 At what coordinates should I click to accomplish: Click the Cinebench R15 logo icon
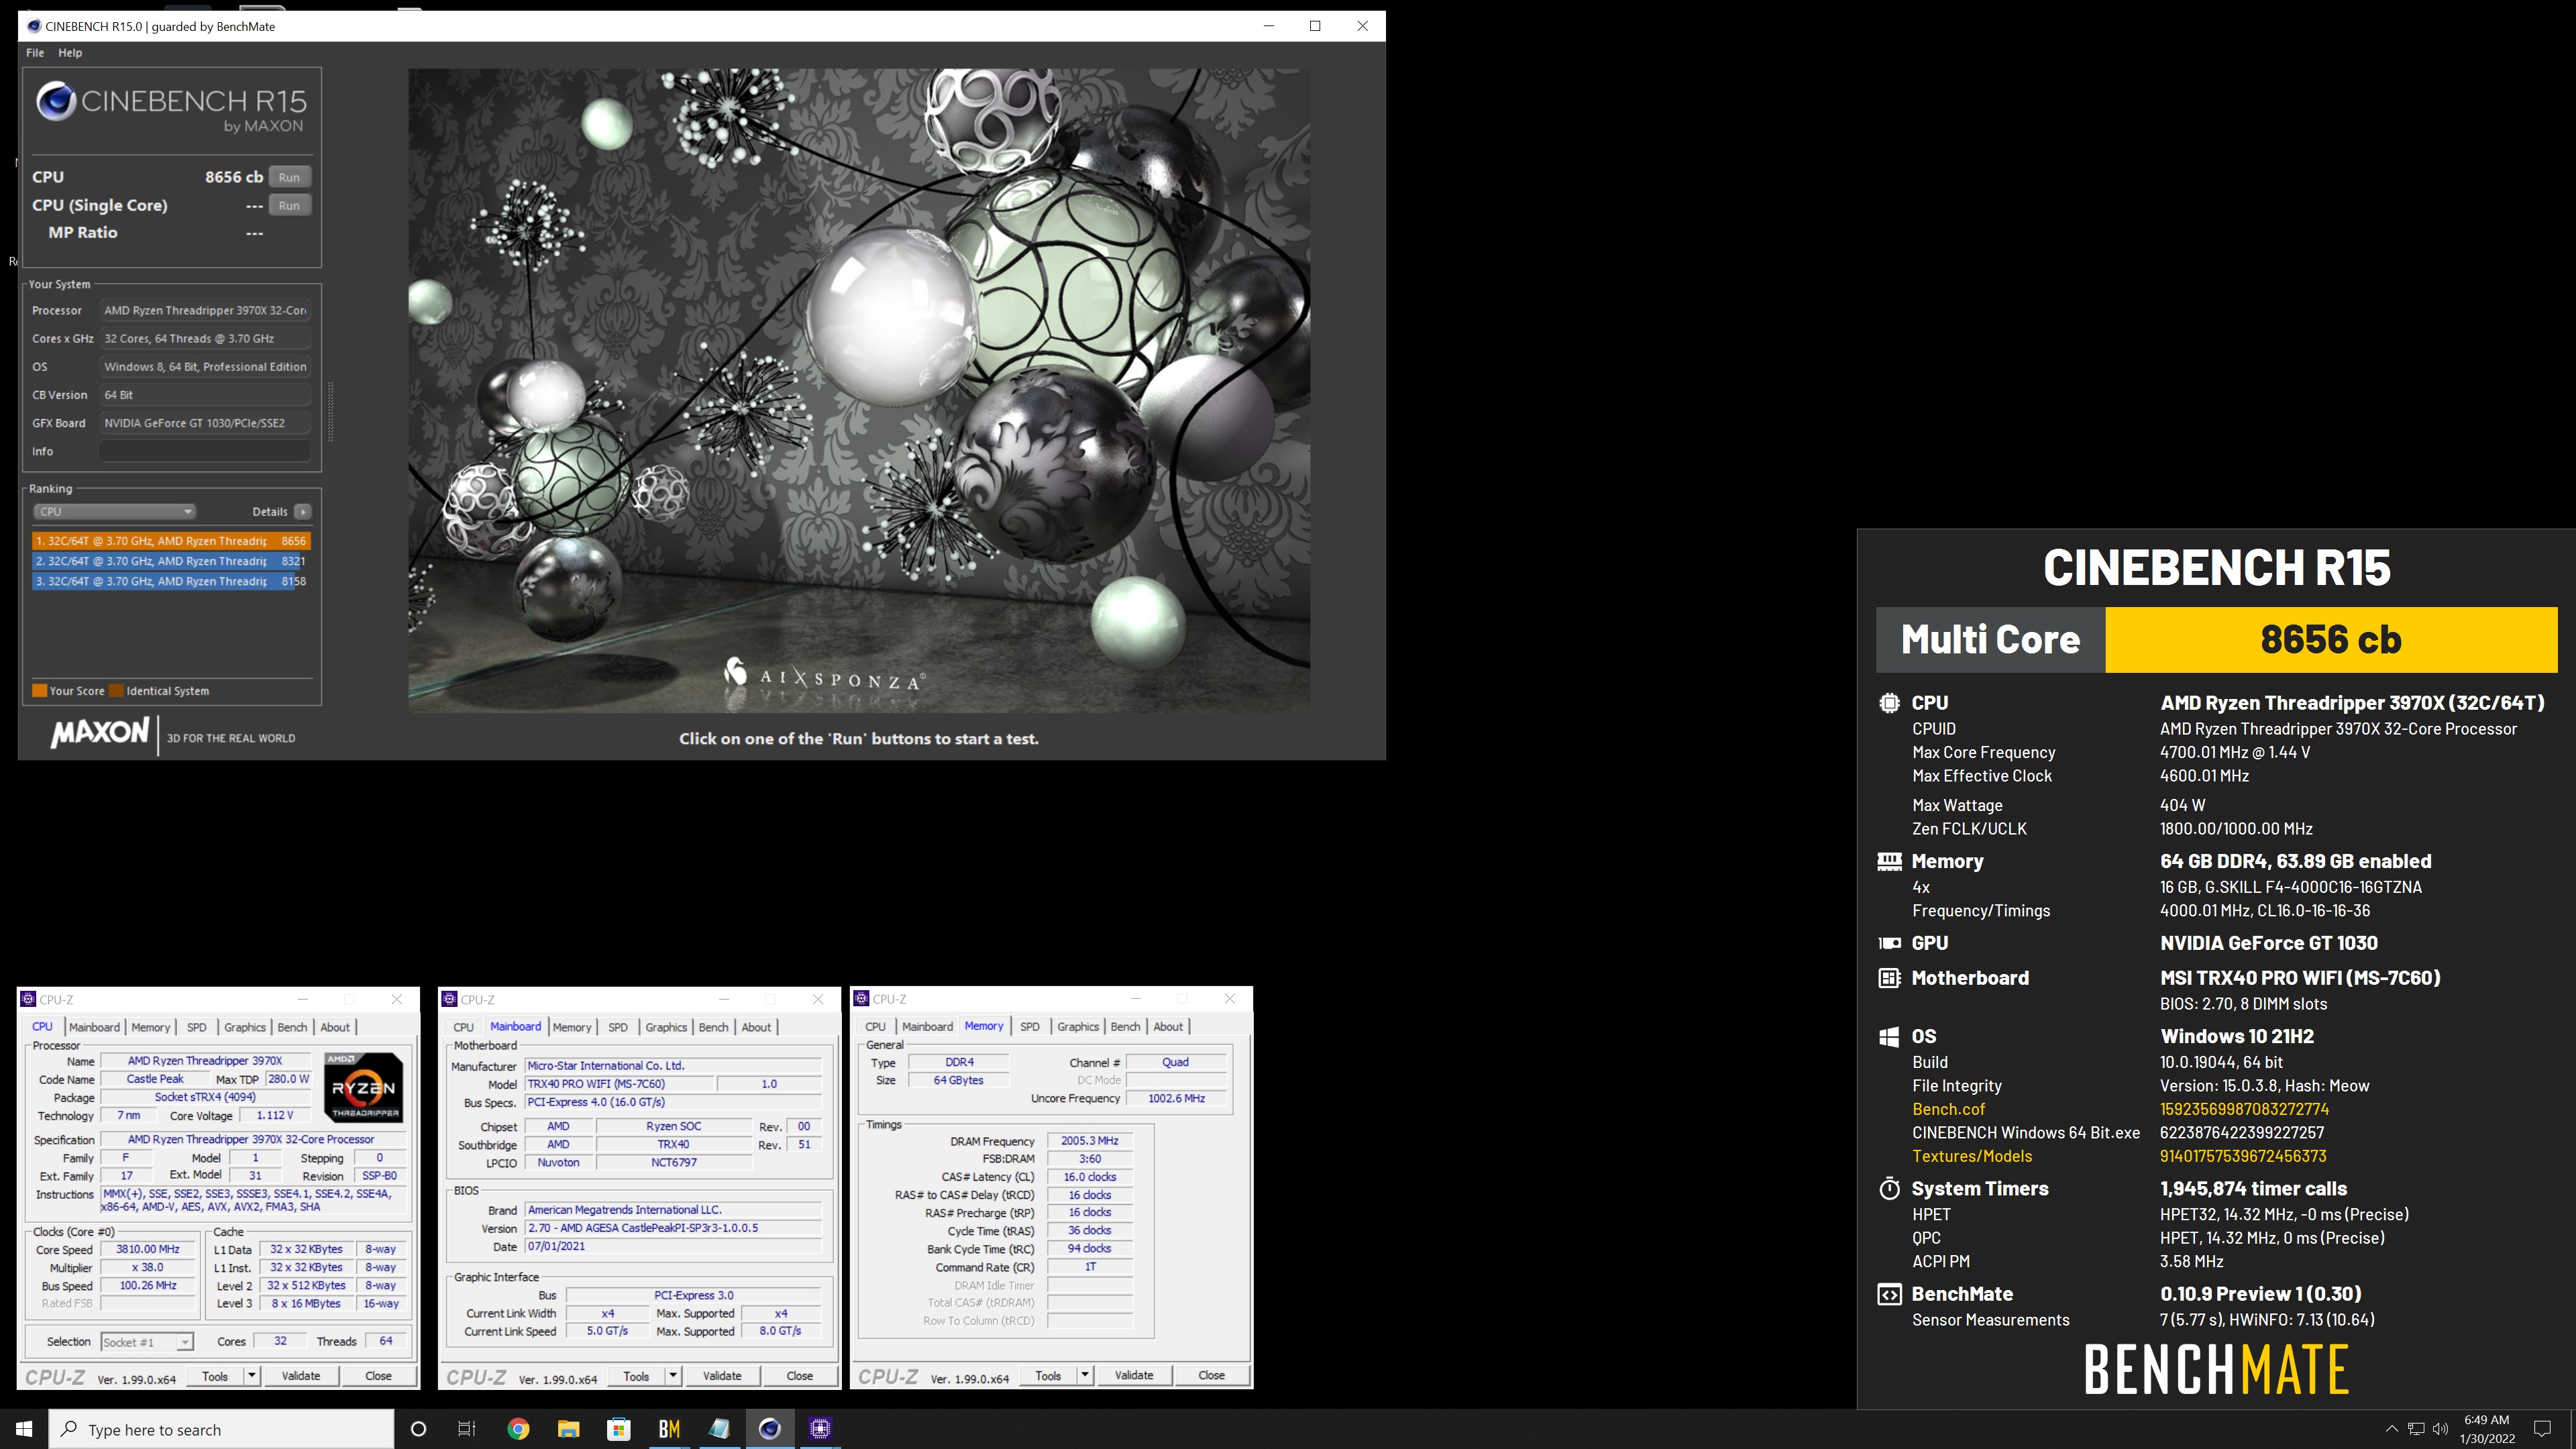56,102
